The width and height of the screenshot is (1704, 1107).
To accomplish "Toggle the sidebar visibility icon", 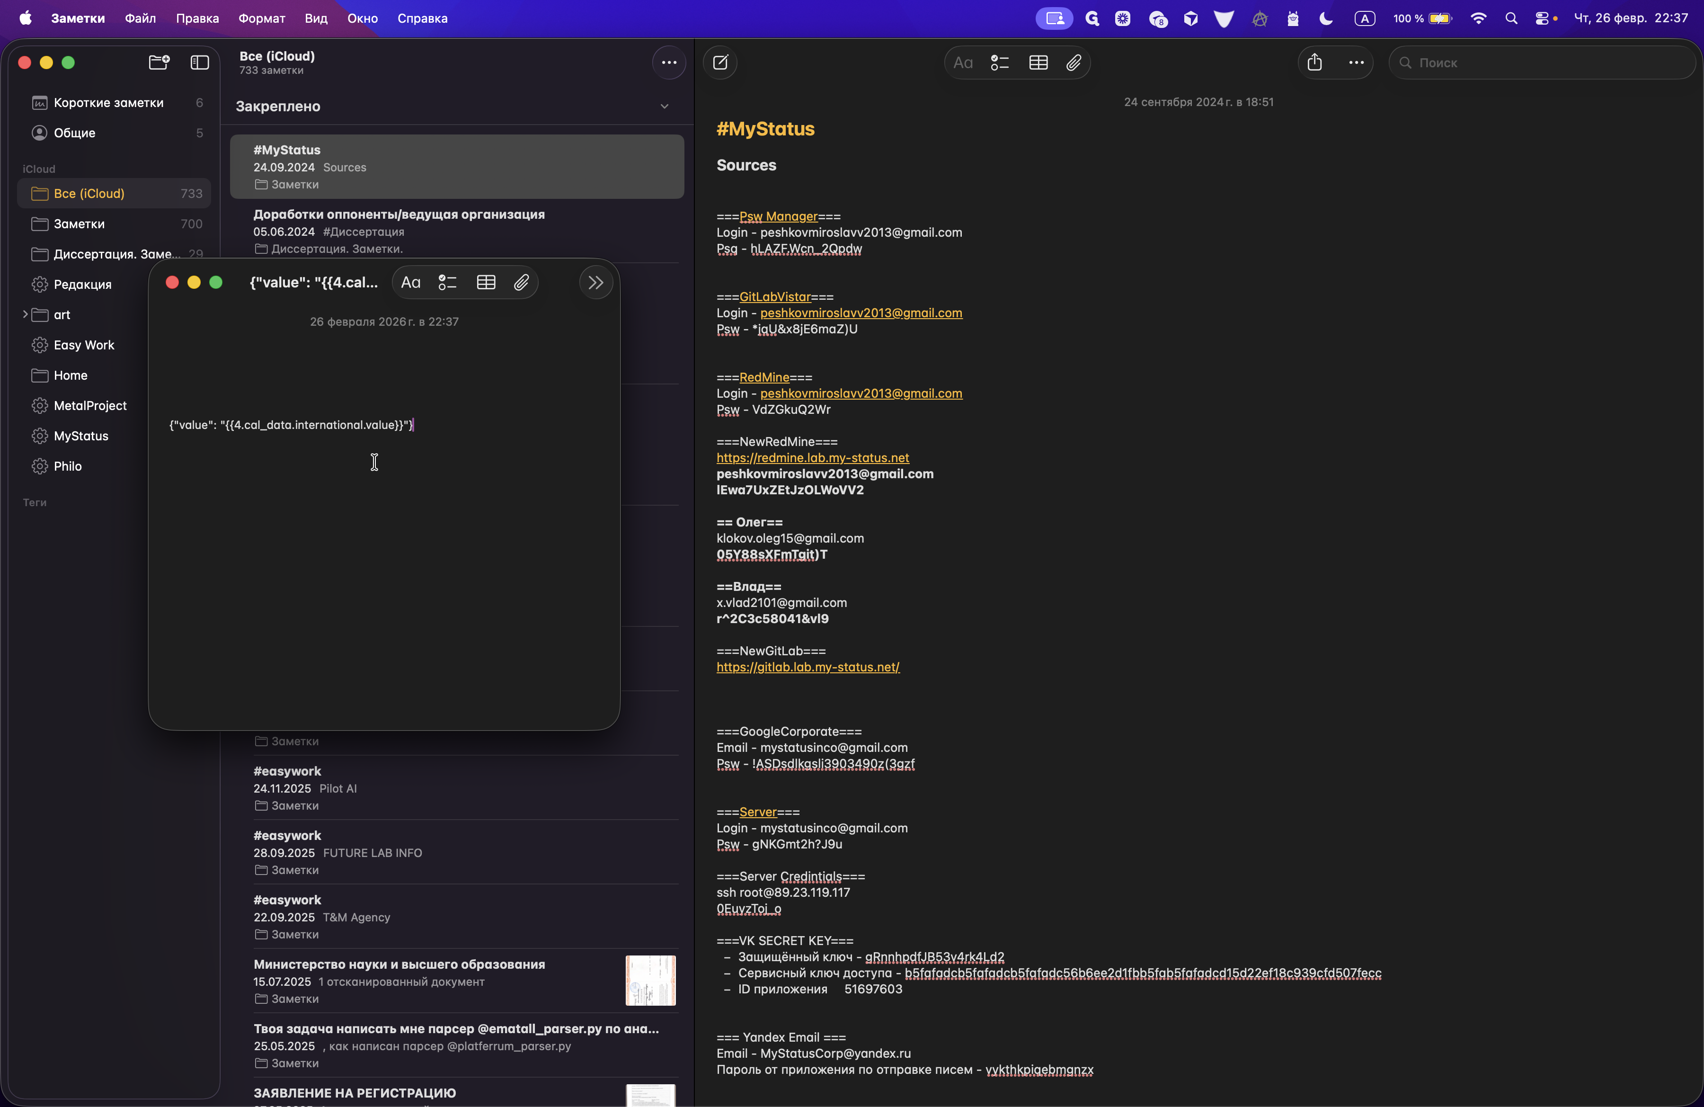I will coord(199,62).
